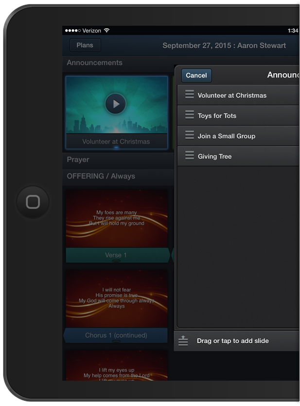Open the Prayer section header

78,160
